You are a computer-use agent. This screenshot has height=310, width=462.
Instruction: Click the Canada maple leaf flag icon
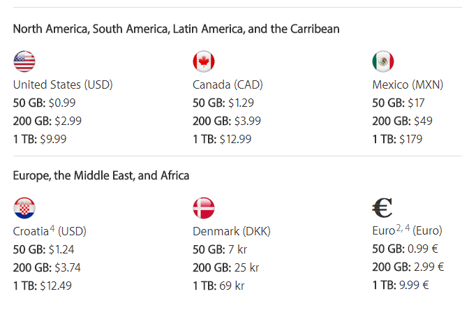click(204, 61)
